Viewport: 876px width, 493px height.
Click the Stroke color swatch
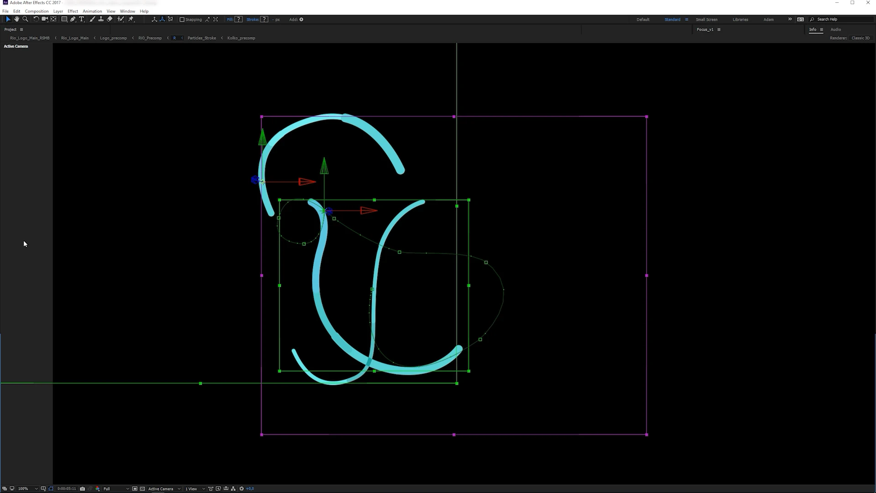pyautogui.click(x=264, y=20)
